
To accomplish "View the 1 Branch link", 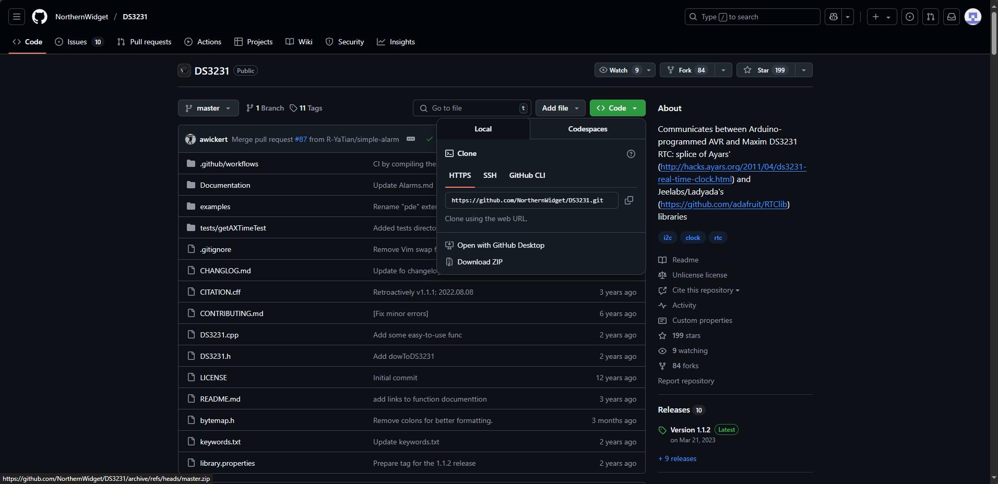I will tap(265, 108).
